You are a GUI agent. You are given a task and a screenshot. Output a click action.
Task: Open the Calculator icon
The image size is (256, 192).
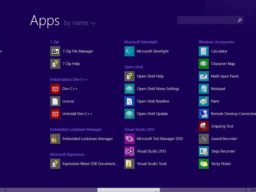(x=204, y=51)
